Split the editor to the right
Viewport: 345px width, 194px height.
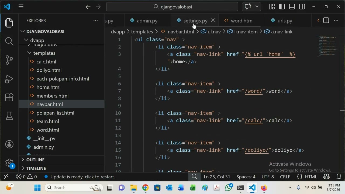click(326, 20)
